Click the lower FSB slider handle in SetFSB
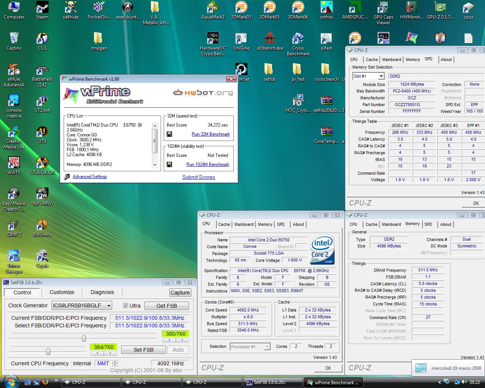Viewport: 485px width, 388px height. (x=48, y=351)
